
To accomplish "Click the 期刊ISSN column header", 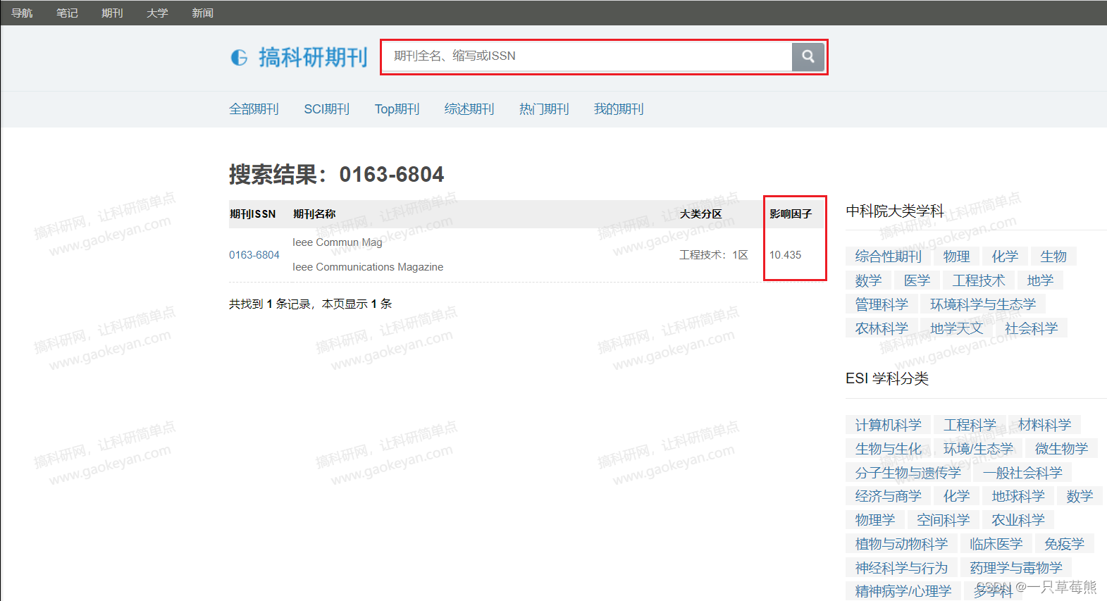I will [253, 214].
